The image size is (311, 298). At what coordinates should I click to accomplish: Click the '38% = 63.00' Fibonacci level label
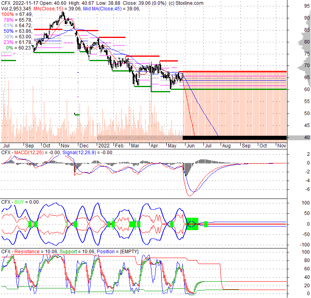18,37
